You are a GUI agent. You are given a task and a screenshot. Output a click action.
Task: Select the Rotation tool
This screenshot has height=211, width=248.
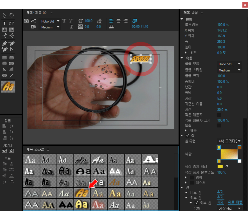tap(11, 15)
